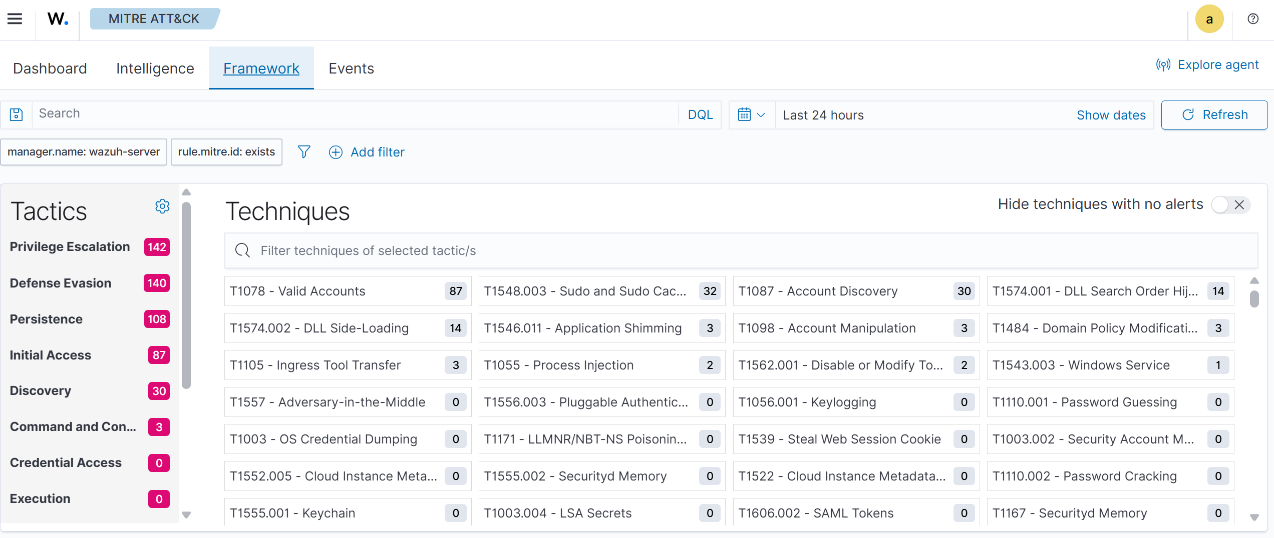Open technique T1484 - Domain Policy Modificati...
Screen dimensions: 1274x538
(1110, 328)
